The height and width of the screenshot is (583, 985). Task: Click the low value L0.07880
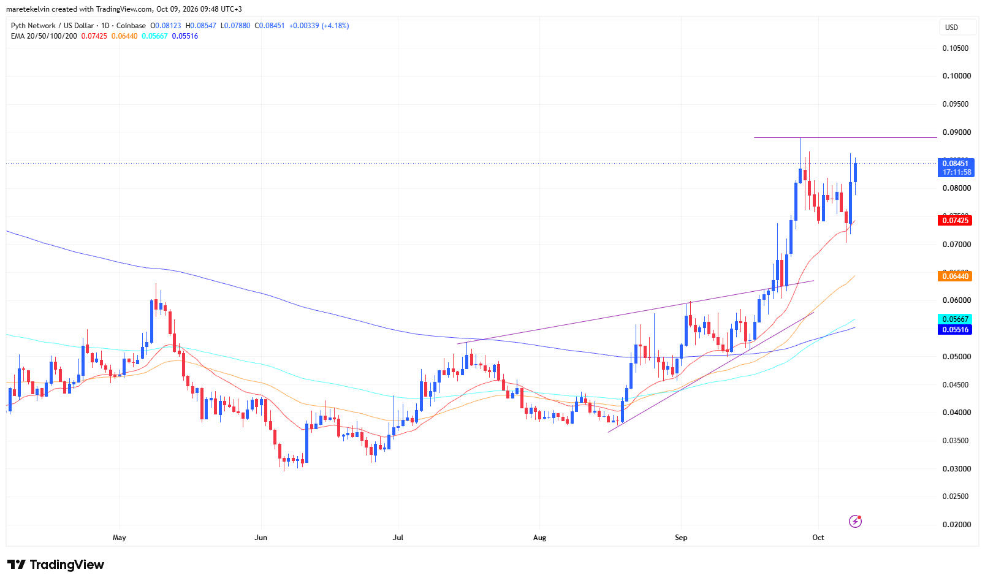(x=235, y=26)
